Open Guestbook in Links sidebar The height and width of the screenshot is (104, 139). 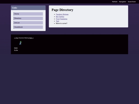(28, 27)
